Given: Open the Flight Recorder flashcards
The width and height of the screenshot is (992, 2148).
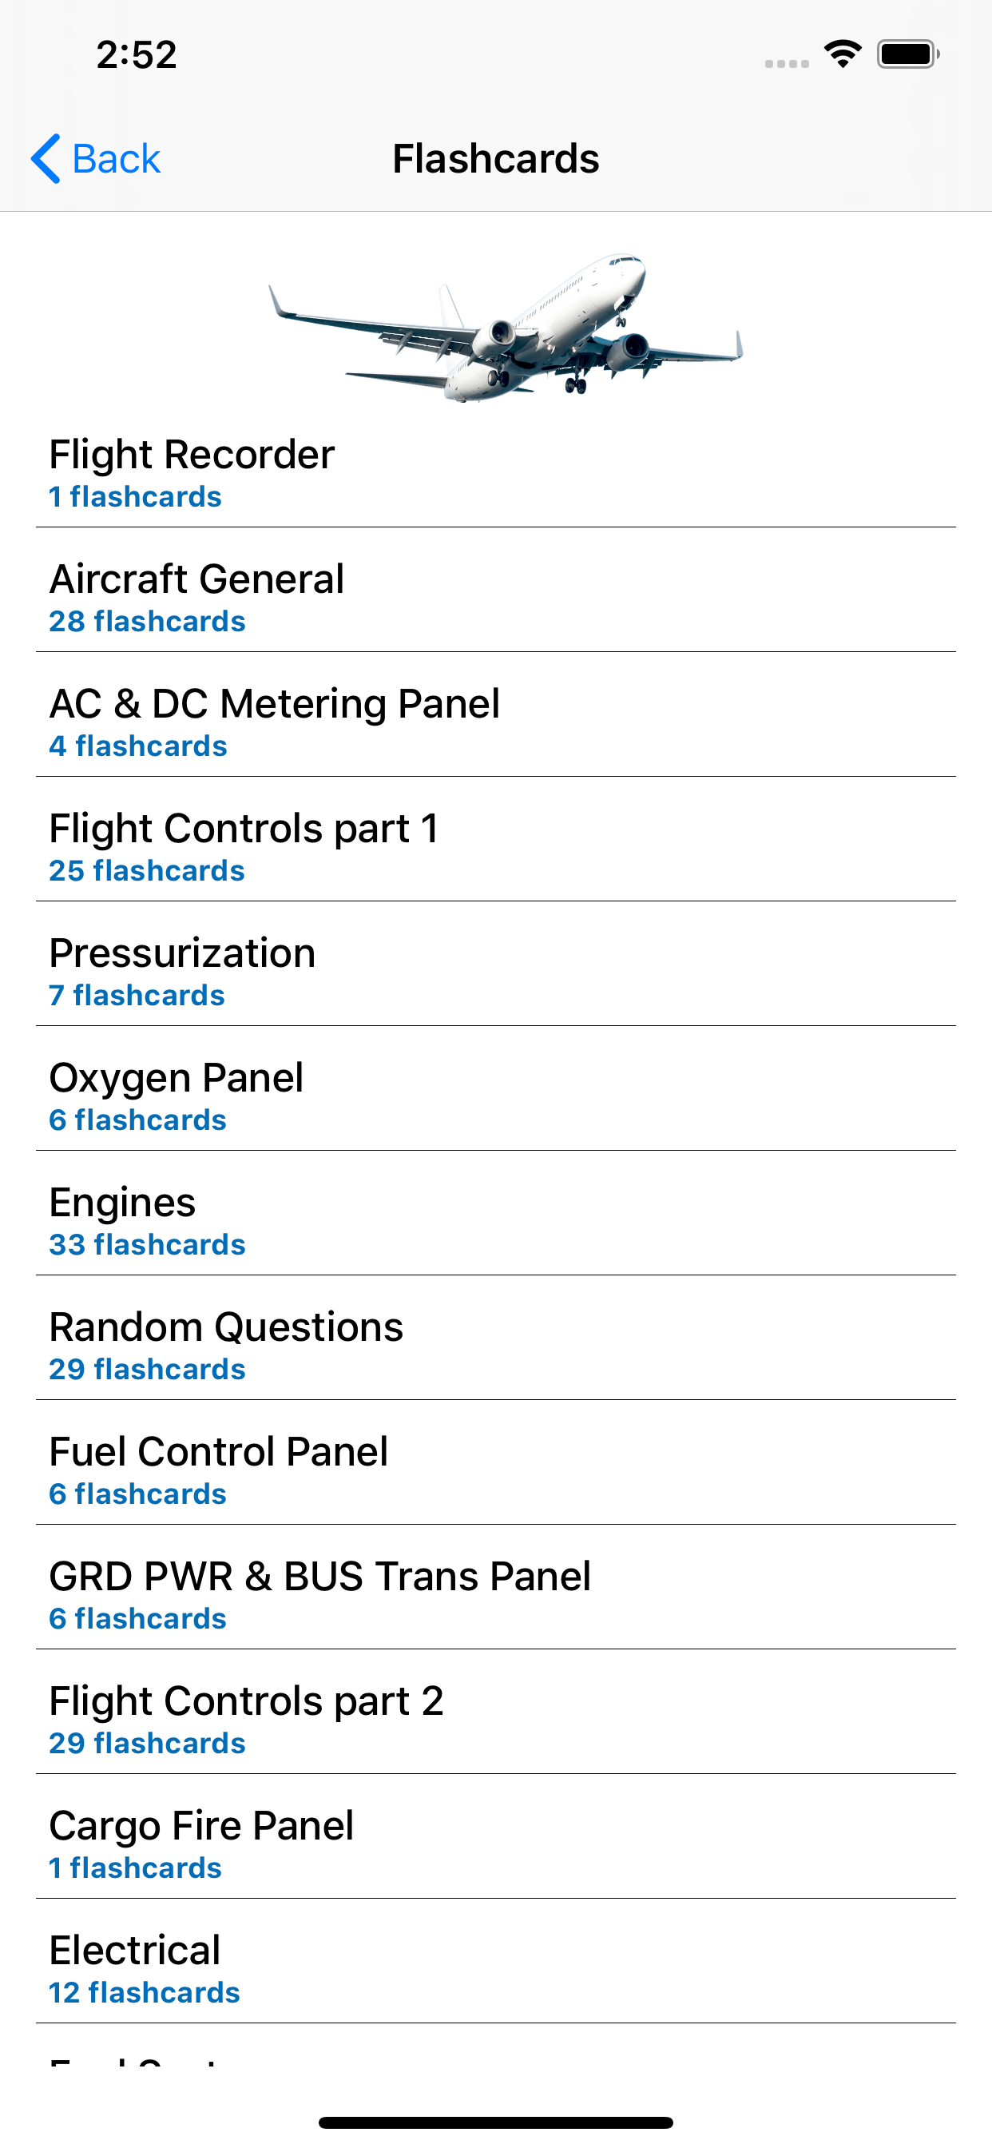Looking at the screenshot, I should 495,472.
